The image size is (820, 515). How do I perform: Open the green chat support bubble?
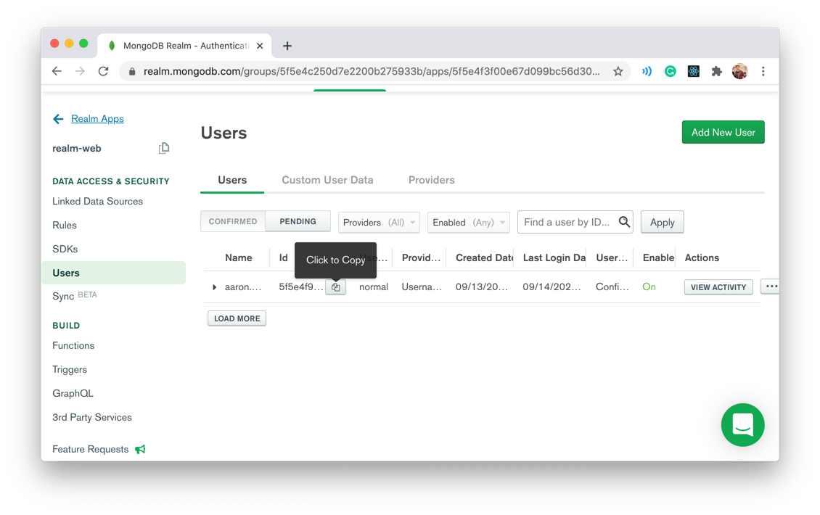click(x=742, y=424)
